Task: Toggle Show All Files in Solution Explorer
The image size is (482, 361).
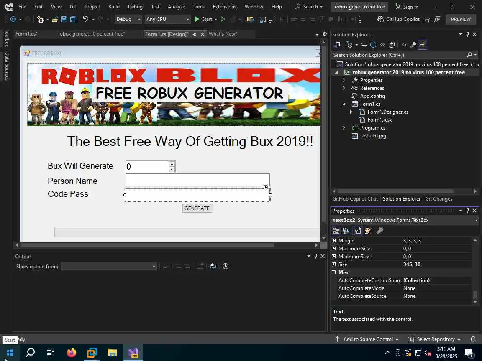Action: (x=391, y=45)
